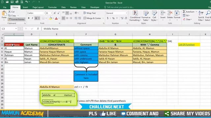Click the Copy command
The image size is (211, 118).
(x=12, y=15)
